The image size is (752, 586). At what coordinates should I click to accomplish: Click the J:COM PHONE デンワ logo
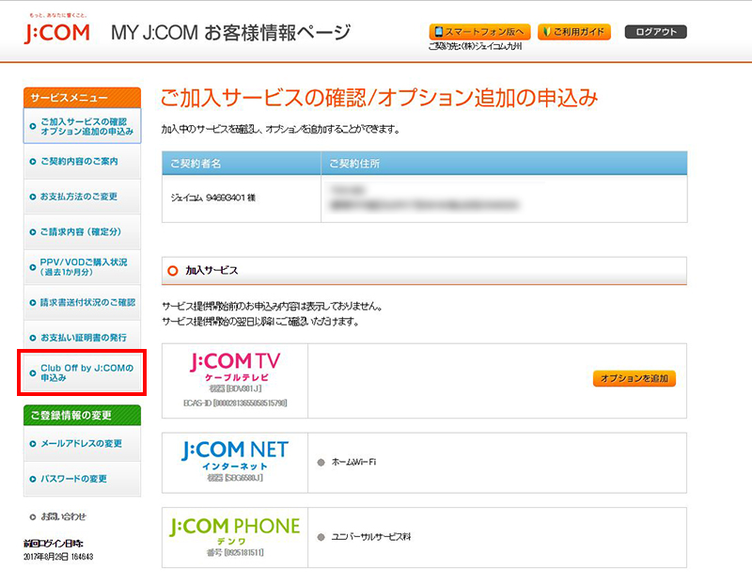click(235, 531)
